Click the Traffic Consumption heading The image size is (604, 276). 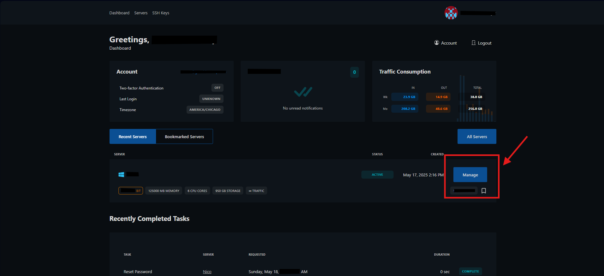[405, 72]
